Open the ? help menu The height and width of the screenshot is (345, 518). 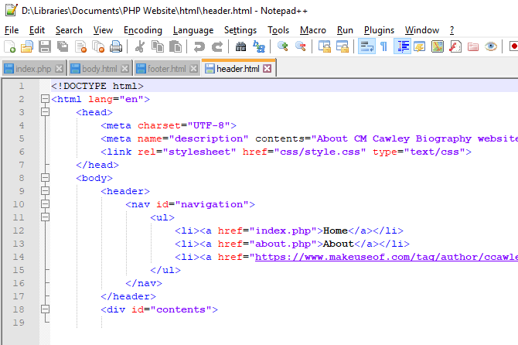point(452,30)
